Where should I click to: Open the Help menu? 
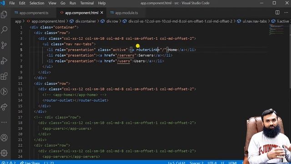(102, 3)
